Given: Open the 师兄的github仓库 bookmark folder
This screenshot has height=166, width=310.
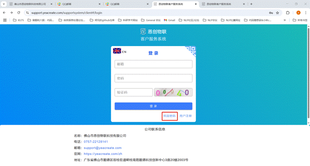Looking at the screenshot, I should [102, 20].
